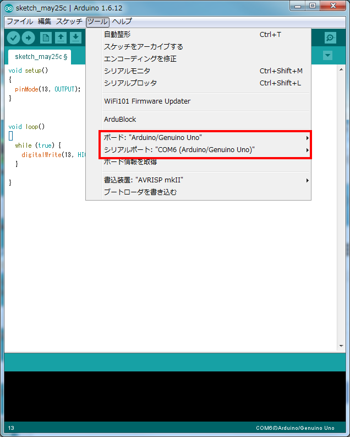Choose シリアルモニタ menu entry
Image resolution: width=350 pixels, height=437 pixels.
[x=127, y=71]
